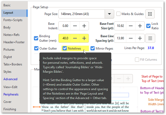Open the Pictures tab
The width and height of the screenshot is (166, 115).
[14, 50]
